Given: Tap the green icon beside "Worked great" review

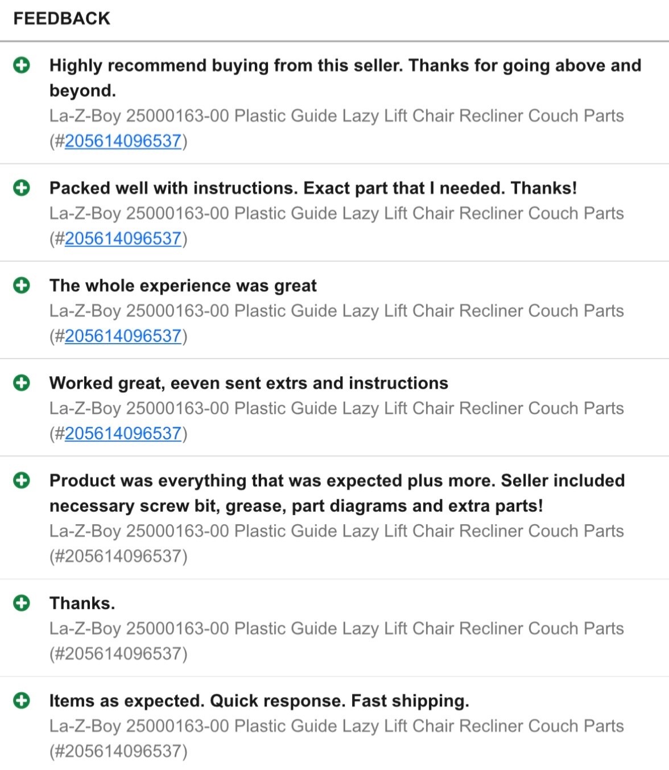Looking at the screenshot, I should 22,383.
